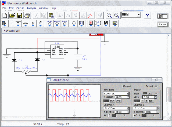The image size is (172, 127).
Task: Select B/A display mode
Action: click(x=112, y=101)
